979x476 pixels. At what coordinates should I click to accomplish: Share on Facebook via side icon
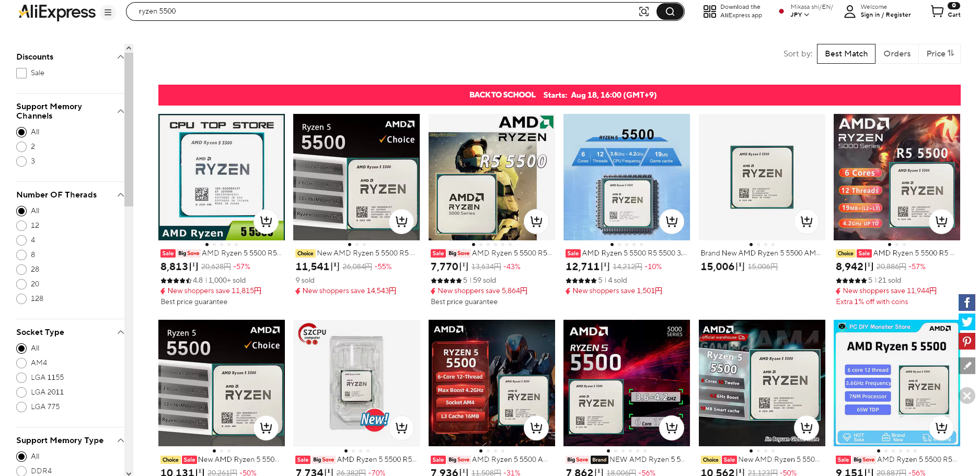coord(967,303)
